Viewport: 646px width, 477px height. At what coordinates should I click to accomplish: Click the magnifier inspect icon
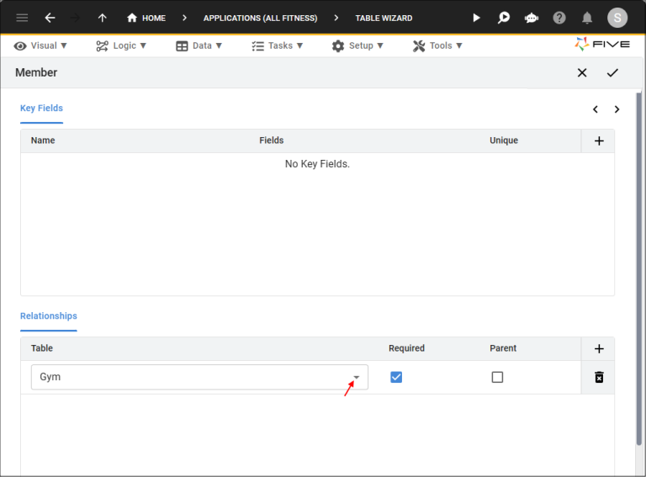504,18
